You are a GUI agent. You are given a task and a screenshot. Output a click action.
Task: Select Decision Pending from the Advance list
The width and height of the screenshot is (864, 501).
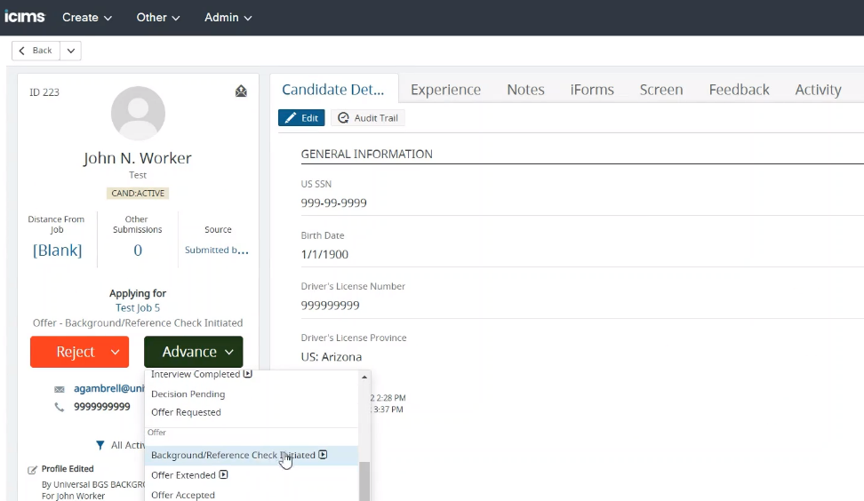[x=188, y=394]
